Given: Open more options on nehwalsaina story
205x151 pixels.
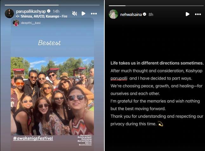Looking at the screenshot, I should (x=198, y=14).
